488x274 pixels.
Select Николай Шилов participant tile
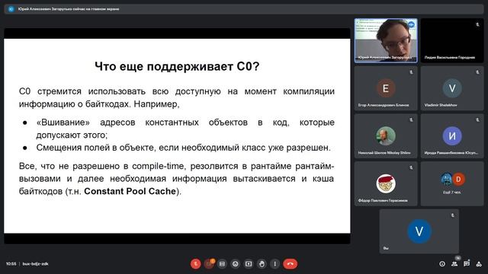tap(386, 136)
